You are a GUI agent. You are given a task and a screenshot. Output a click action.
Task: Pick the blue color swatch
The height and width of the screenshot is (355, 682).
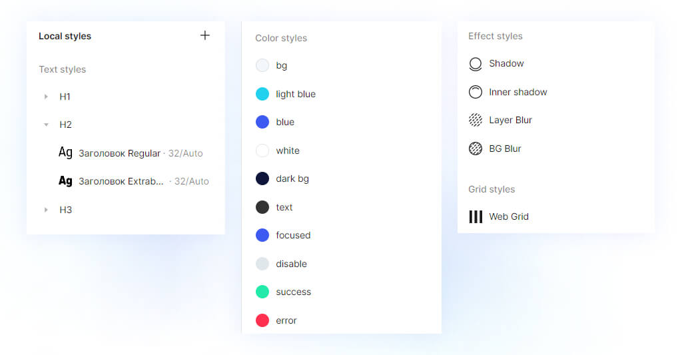pyautogui.click(x=262, y=122)
